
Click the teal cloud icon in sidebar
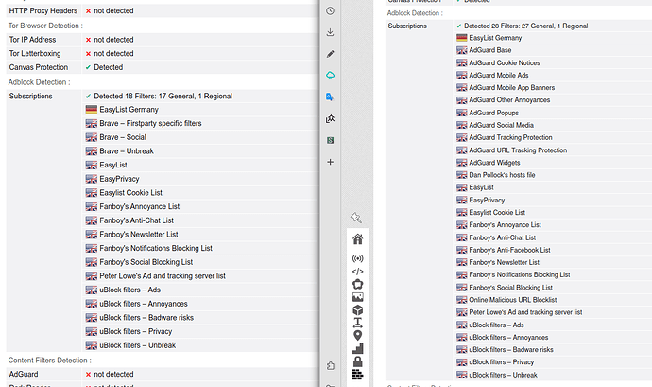point(330,76)
